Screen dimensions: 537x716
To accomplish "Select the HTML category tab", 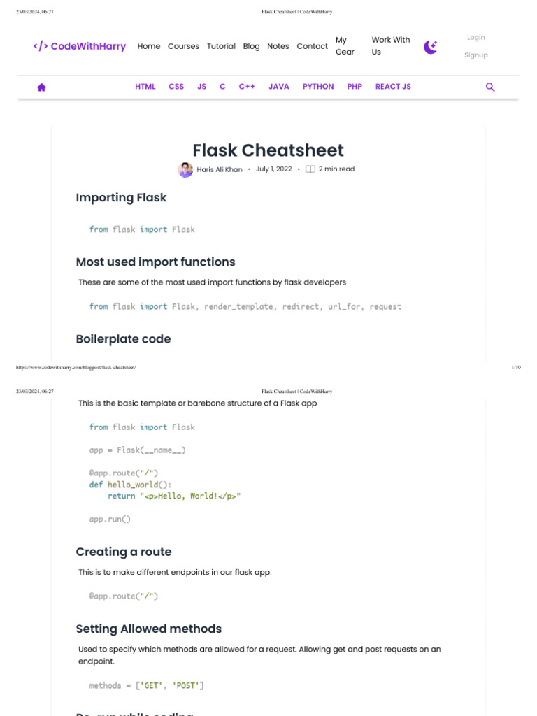I will point(145,87).
